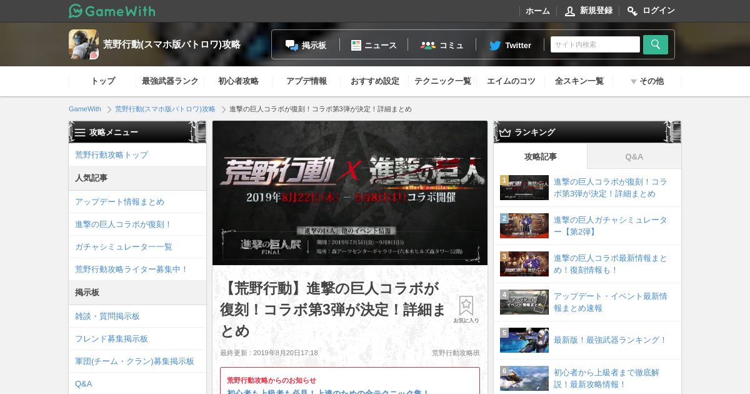
Task: Click the ランキング crown icon
Action: [505, 133]
